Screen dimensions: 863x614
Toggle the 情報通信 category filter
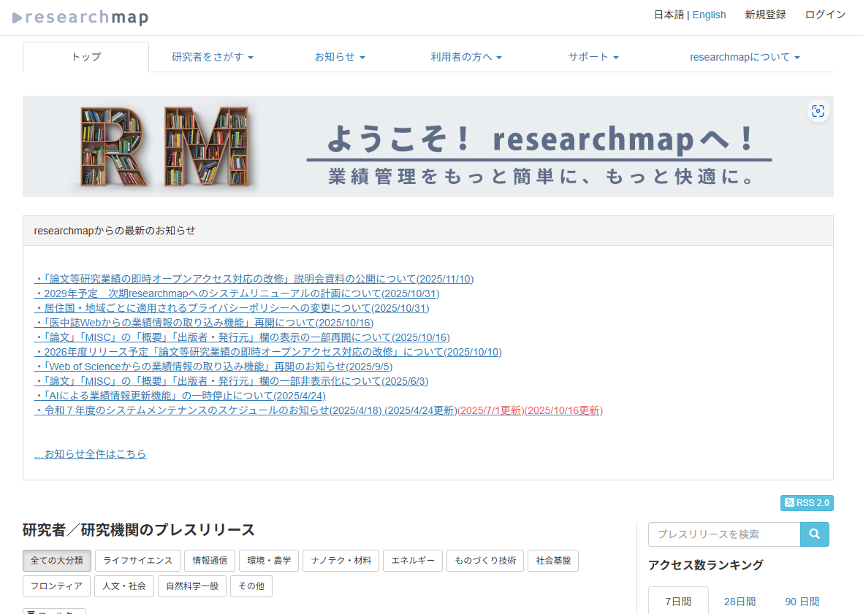[210, 561]
